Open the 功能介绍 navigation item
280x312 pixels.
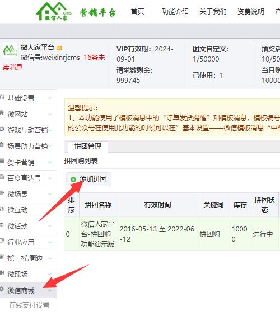[175, 12]
